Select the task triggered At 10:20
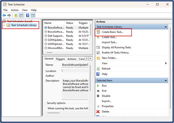174x123 pixels. [x=67, y=32]
